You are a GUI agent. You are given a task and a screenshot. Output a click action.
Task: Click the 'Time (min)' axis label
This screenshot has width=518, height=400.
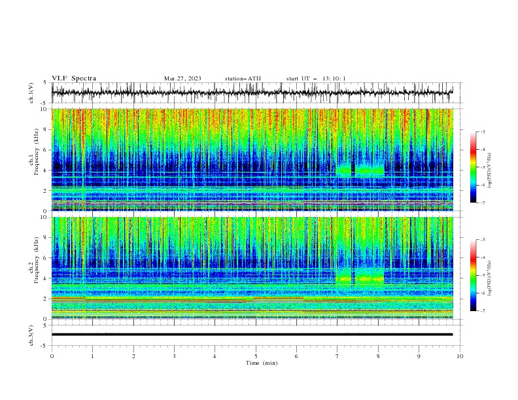[262, 363]
